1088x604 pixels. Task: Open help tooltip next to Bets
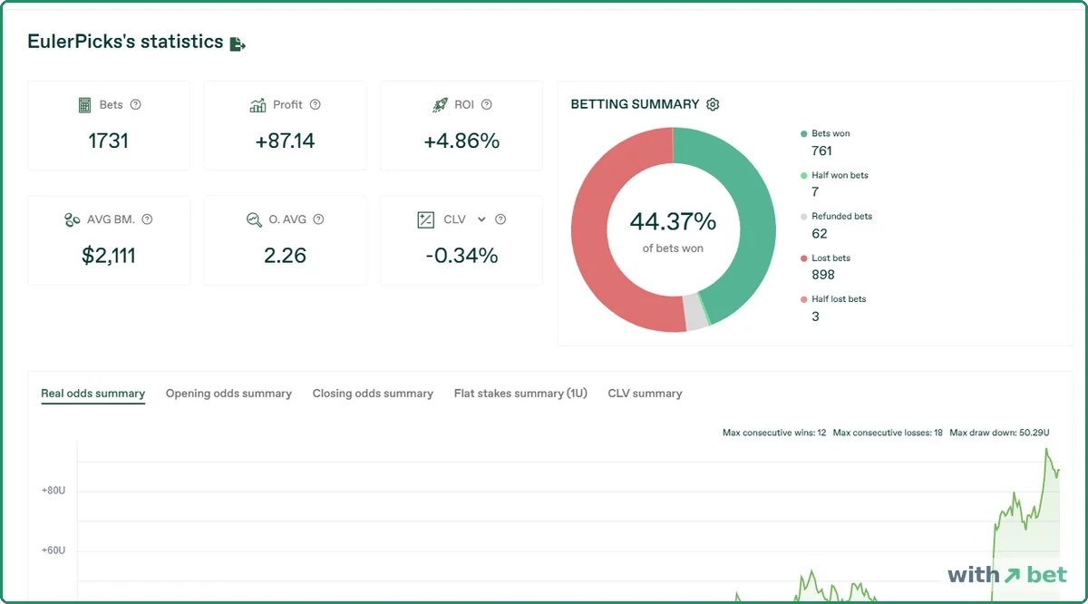click(x=136, y=104)
